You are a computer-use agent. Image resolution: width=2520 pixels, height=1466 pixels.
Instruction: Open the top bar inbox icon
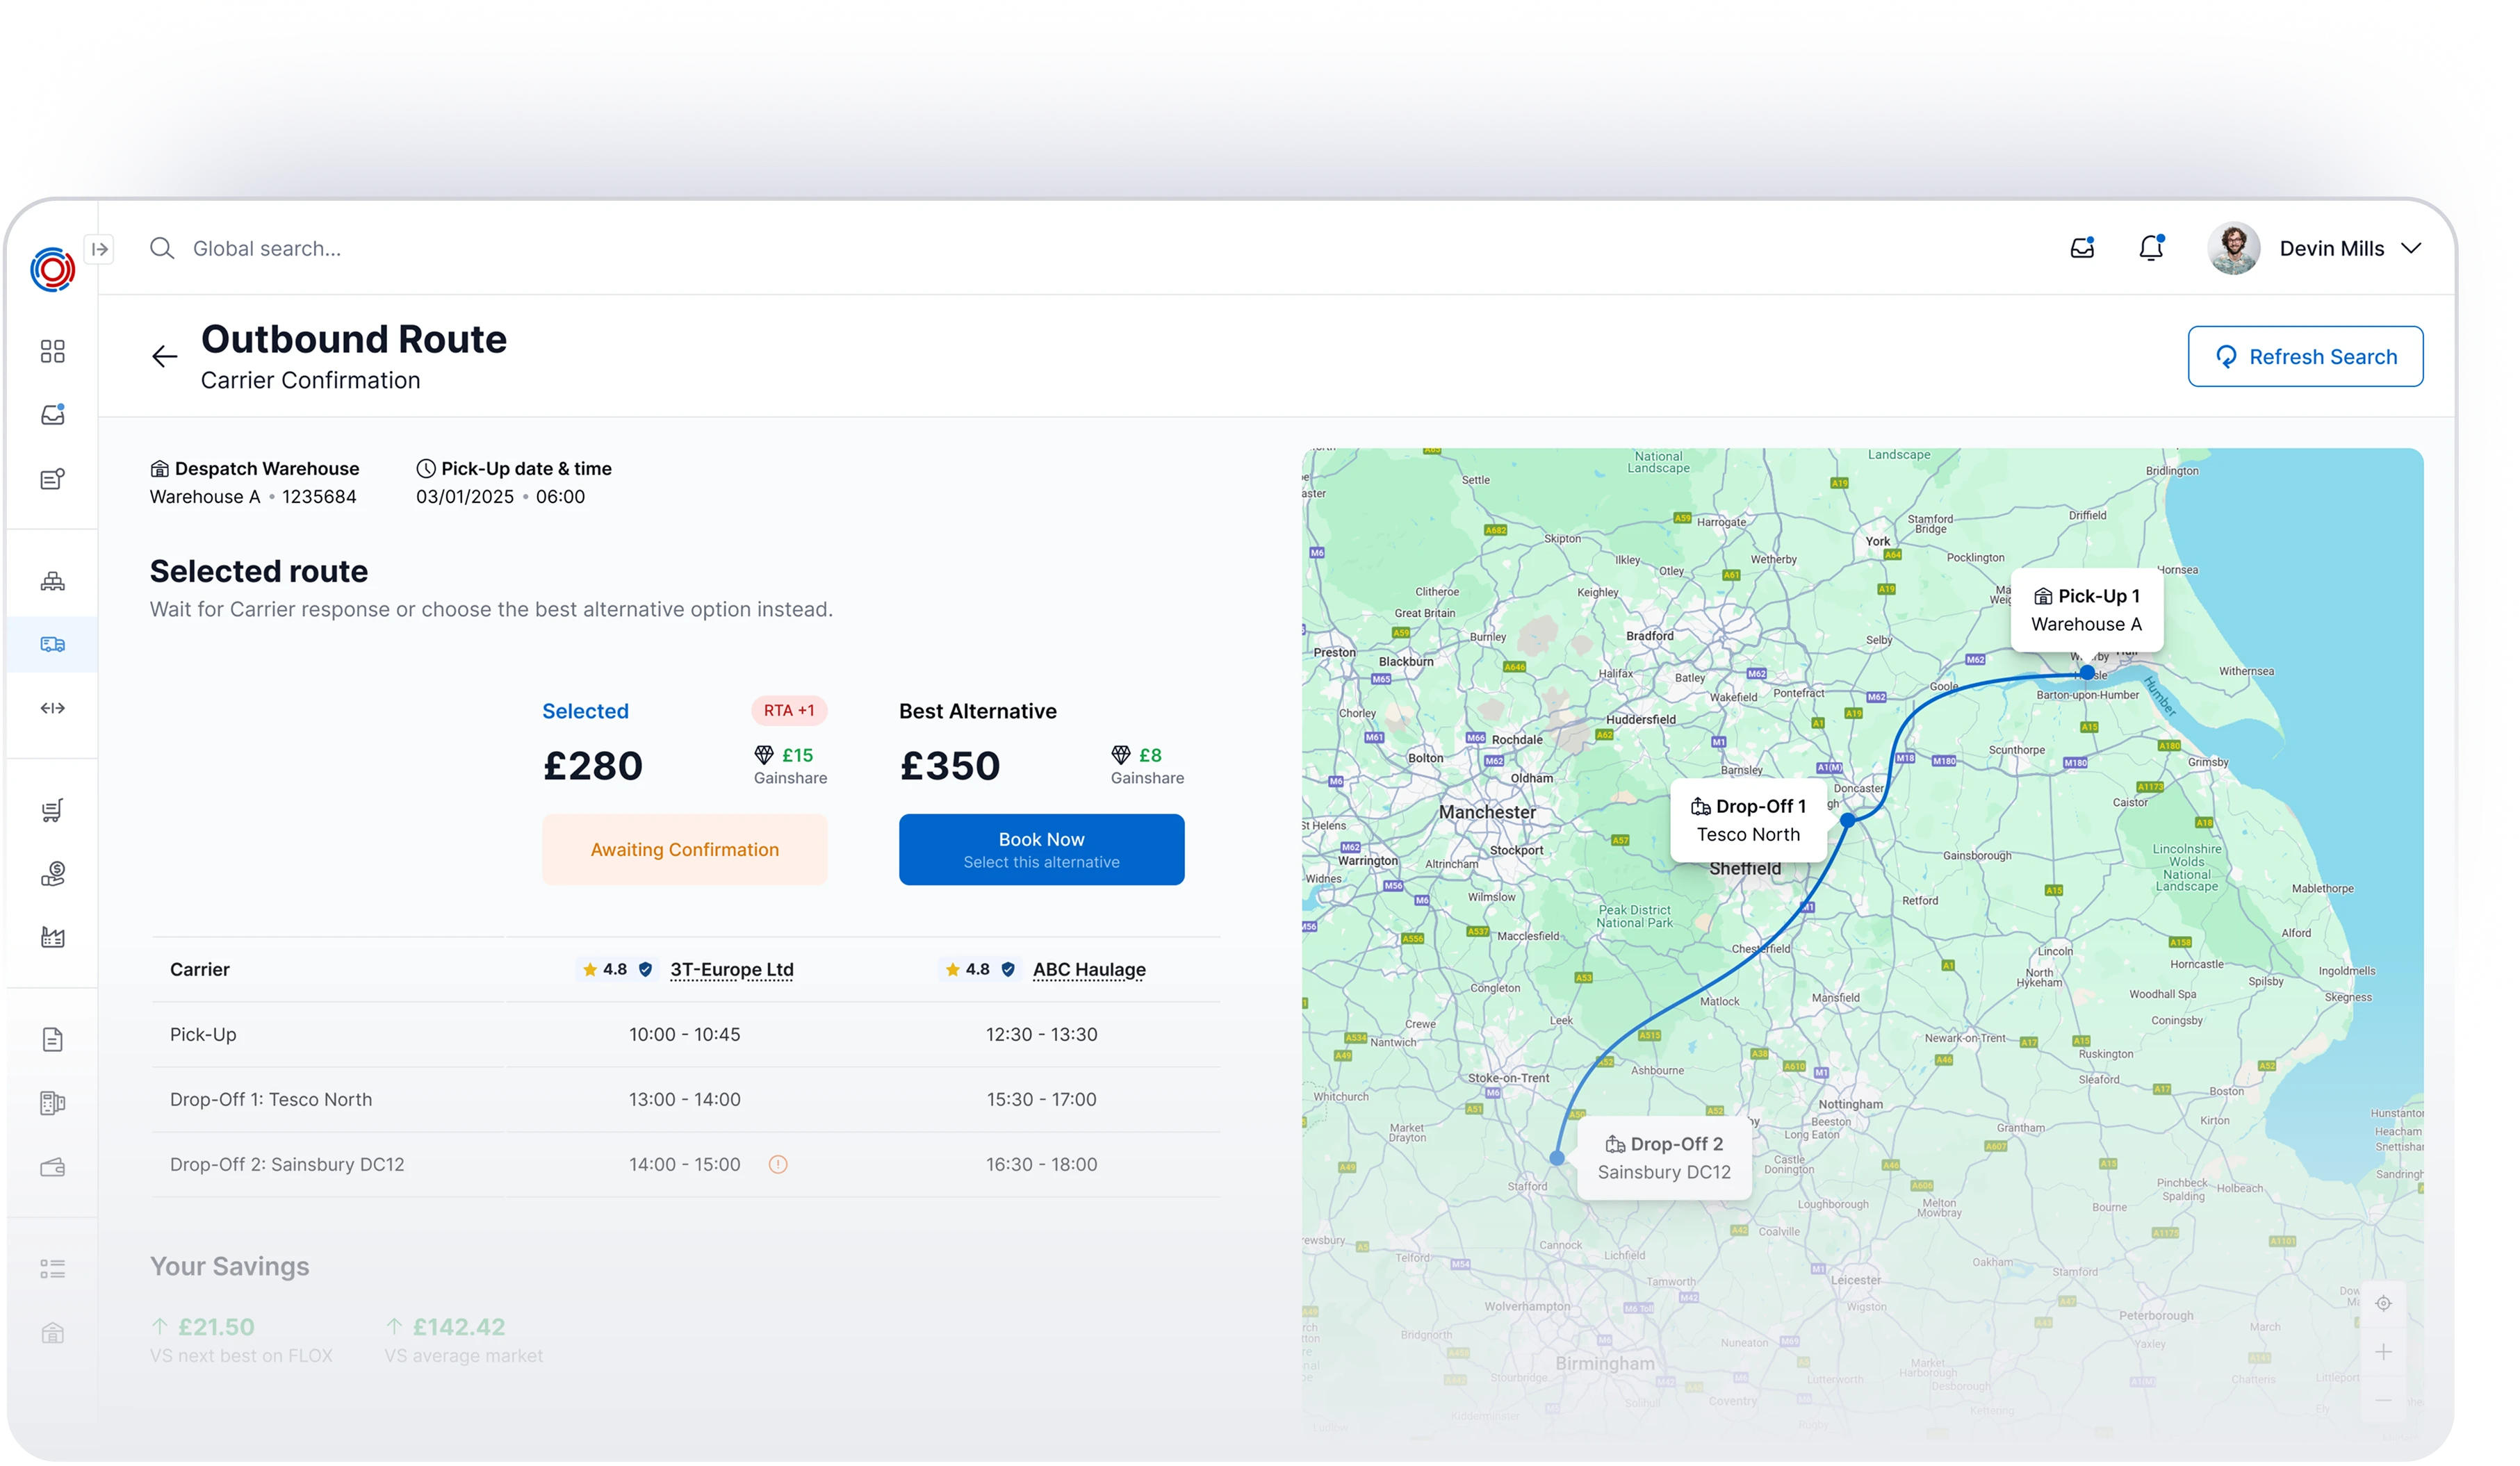click(x=2082, y=248)
